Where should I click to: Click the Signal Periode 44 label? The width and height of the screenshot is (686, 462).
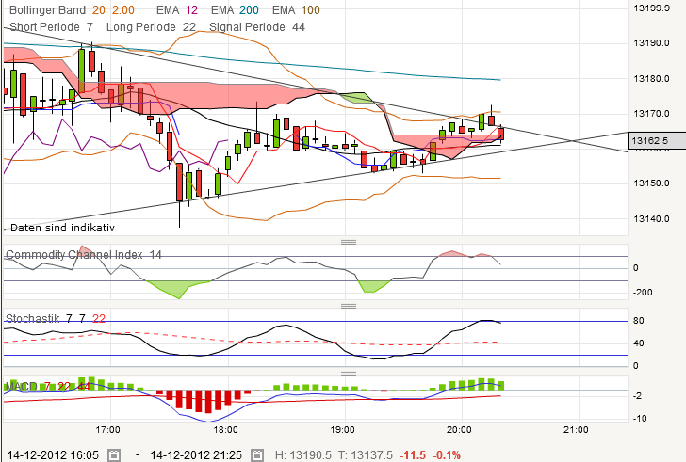click(x=257, y=27)
